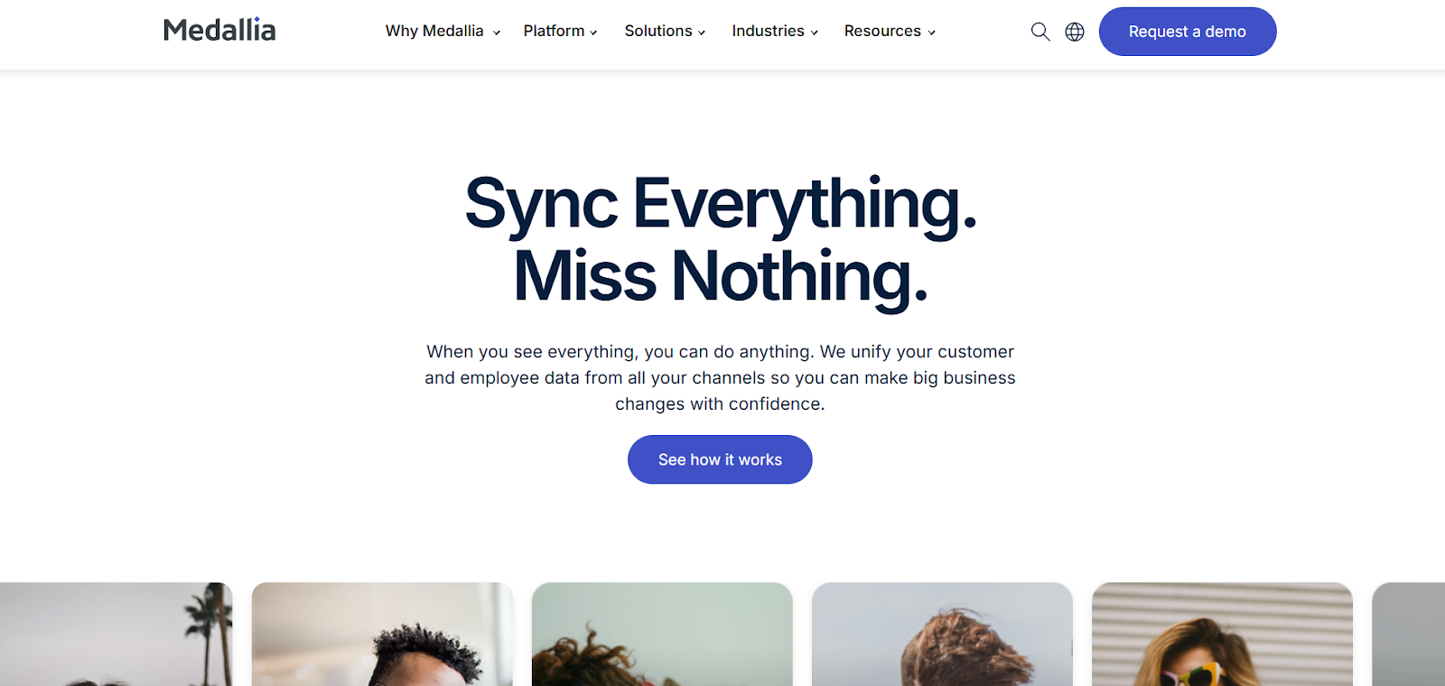Image resolution: width=1445 pixels, height=686 pixels.
Task: Click the See how it works button
Action: click(720, 459)
